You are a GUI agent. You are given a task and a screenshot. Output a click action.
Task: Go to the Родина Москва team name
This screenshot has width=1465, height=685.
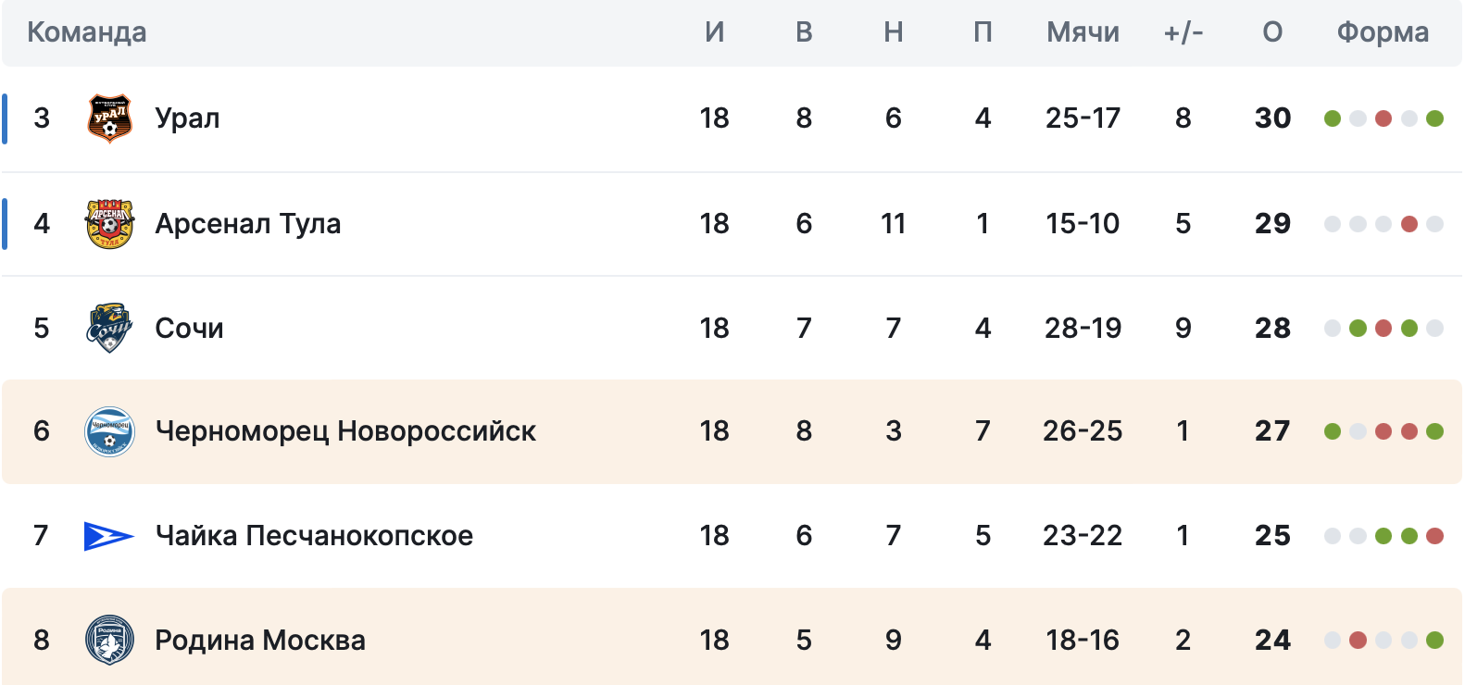259,641
